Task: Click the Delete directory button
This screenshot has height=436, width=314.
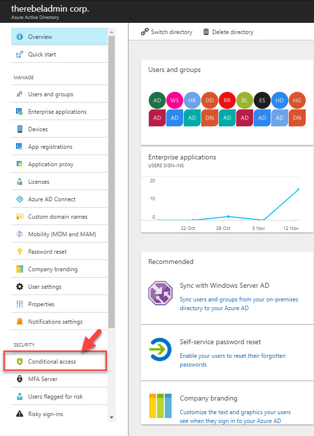Action: pyautogui.click(x=228, y=32)
